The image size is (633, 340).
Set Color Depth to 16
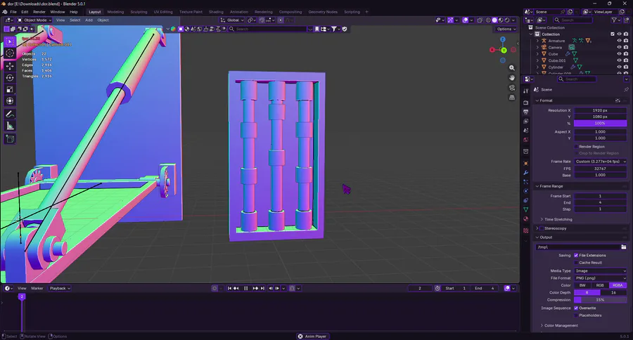[613, 292]
